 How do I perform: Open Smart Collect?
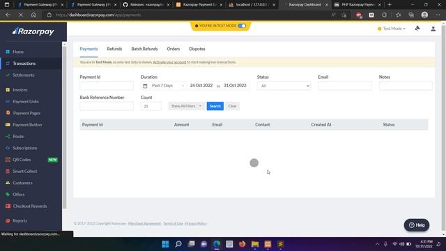tap(25, 172)
